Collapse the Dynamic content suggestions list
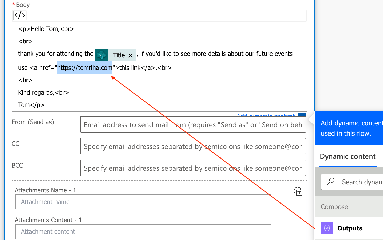The height and width of the screenshot is (240, 383). coord(347,156)
